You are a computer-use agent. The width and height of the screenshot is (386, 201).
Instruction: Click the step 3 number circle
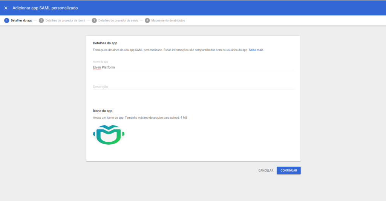click(94, 20)
